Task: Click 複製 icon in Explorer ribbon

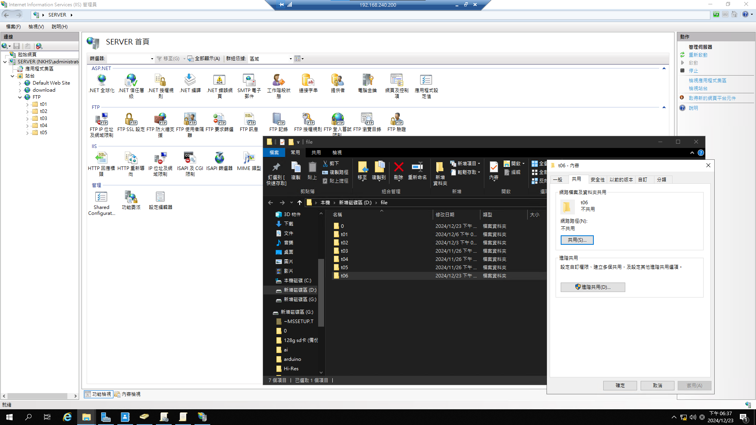Action: coord(296,171)
